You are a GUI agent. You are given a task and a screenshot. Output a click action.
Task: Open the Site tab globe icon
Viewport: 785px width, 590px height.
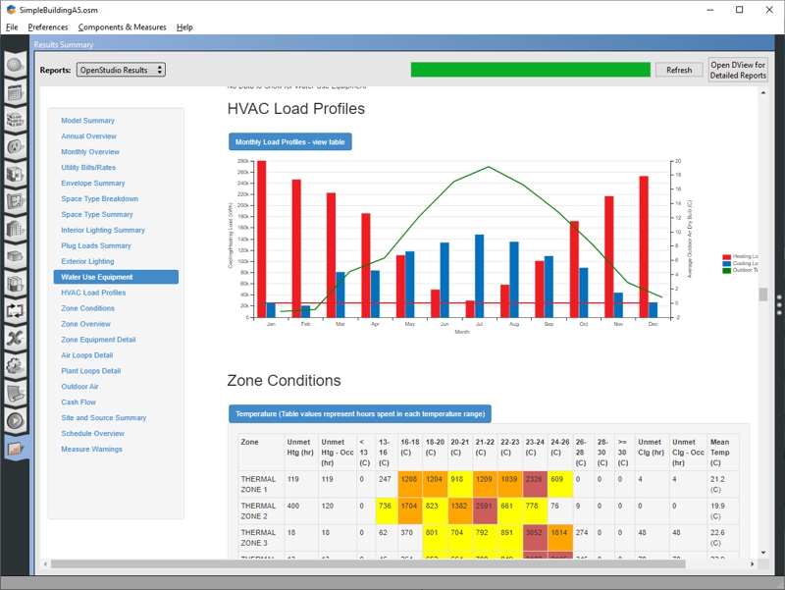pos(16,67)
